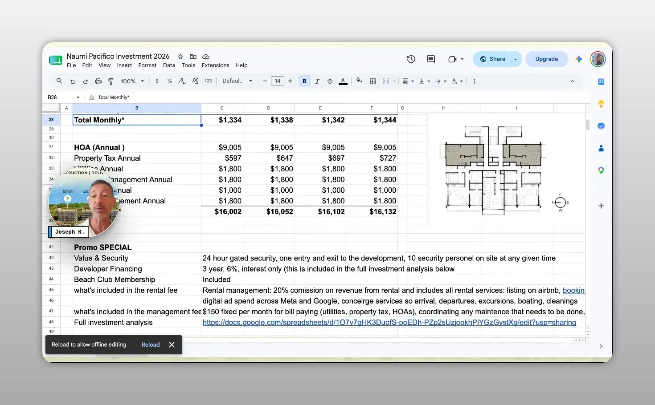The height and width of the screenshot is (405, 655).
Task: Expand the 100% zoom dropdown
Action: click(x=132, y=81)
